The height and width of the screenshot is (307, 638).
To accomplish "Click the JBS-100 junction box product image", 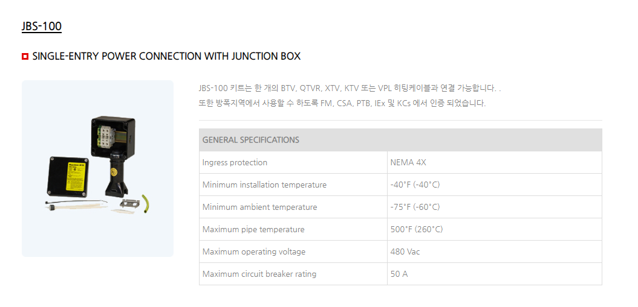I will tap(97, 168).
